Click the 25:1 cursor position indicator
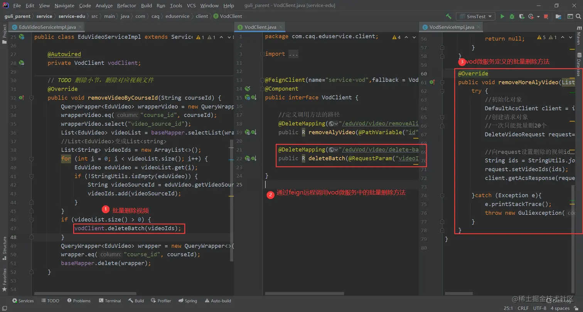 click(x=508, y=308)
